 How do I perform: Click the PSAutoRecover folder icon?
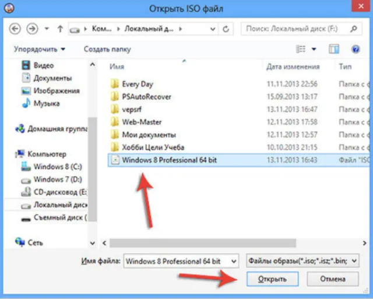click(115, 96)
